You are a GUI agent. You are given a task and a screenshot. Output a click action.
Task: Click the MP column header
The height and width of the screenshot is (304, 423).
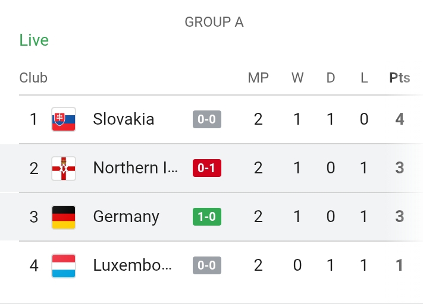(x=258, y=78)
